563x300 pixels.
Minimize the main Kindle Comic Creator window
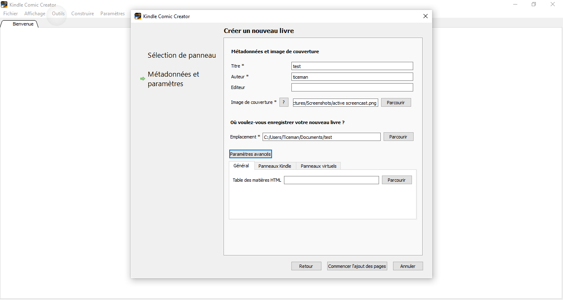pos(515,4)
